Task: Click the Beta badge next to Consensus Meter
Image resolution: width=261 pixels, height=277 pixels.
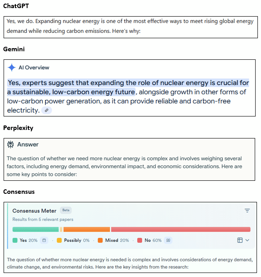Action: [x=66, y=210]
